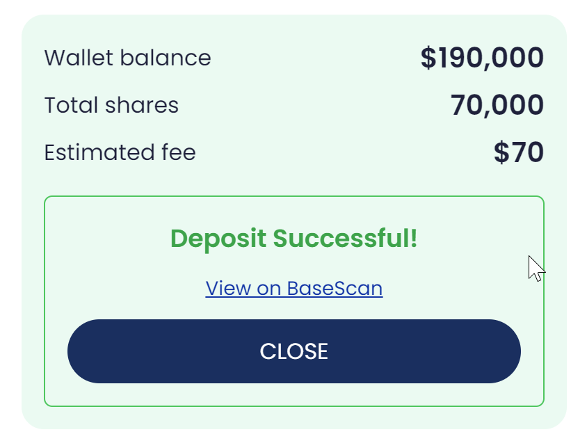571x432 pixels.
Task: Click the word Total in the second row
Action: [x=70, y=106]
